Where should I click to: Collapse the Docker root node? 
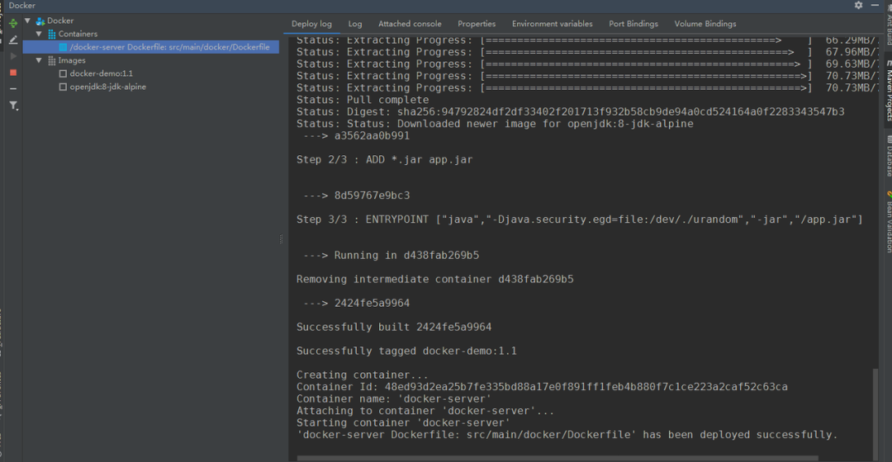(x=27, y=21)
